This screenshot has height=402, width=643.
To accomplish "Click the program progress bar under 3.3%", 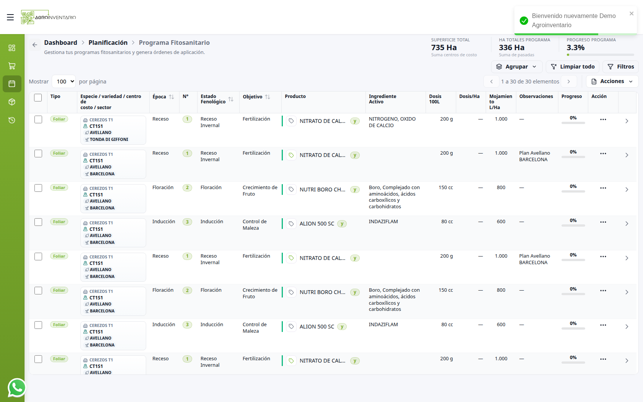I will click(601, 55).
